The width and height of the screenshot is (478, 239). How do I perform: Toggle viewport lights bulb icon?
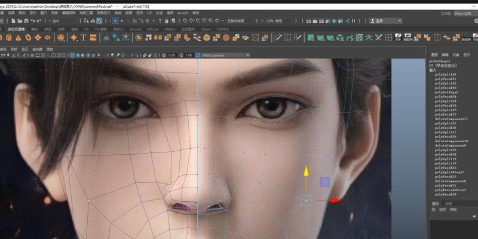(98, 55)
